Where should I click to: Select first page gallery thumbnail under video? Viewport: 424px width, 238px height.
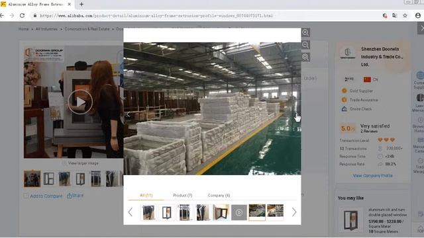tap(32, 178)
